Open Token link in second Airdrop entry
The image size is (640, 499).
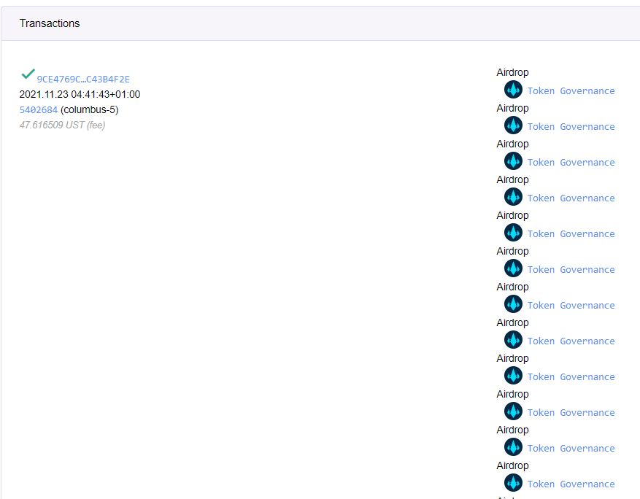(x=541, y=127)
